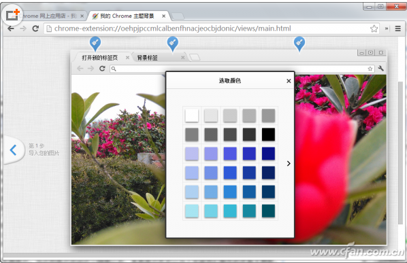The width and height of the screenshot is (407, 263).
Task: Go back to step 1 with the left chevron
Action: coord(13,150)
